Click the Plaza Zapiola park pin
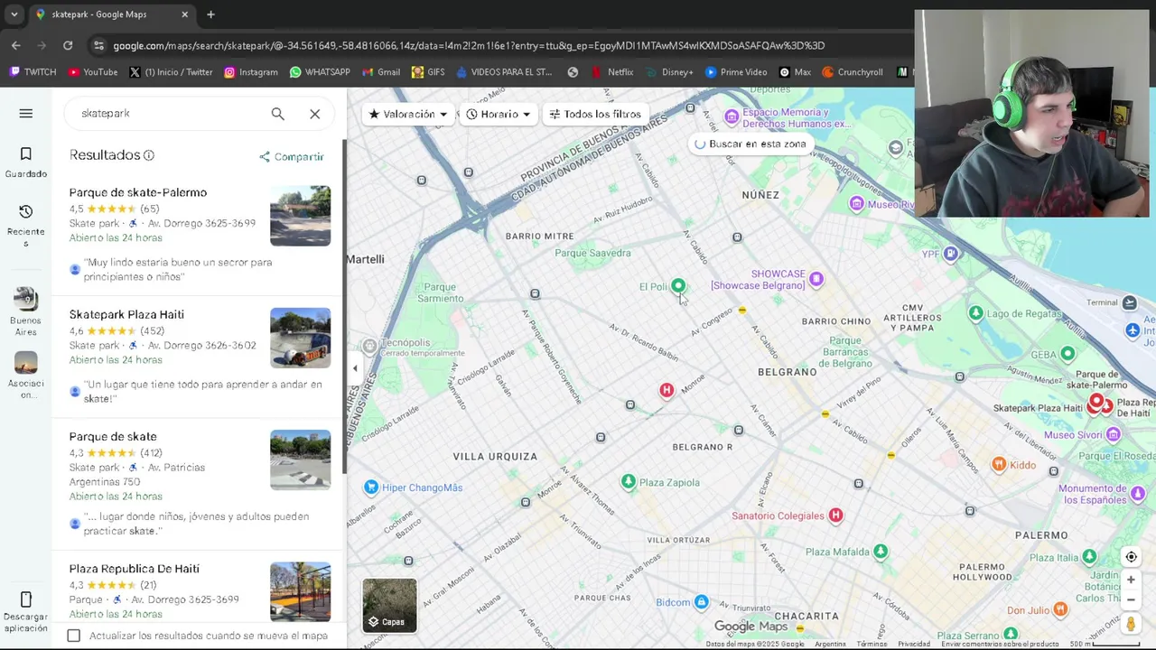Image resolution: width=1156 pixels, height=650 pixels. (x=629, y=482)
